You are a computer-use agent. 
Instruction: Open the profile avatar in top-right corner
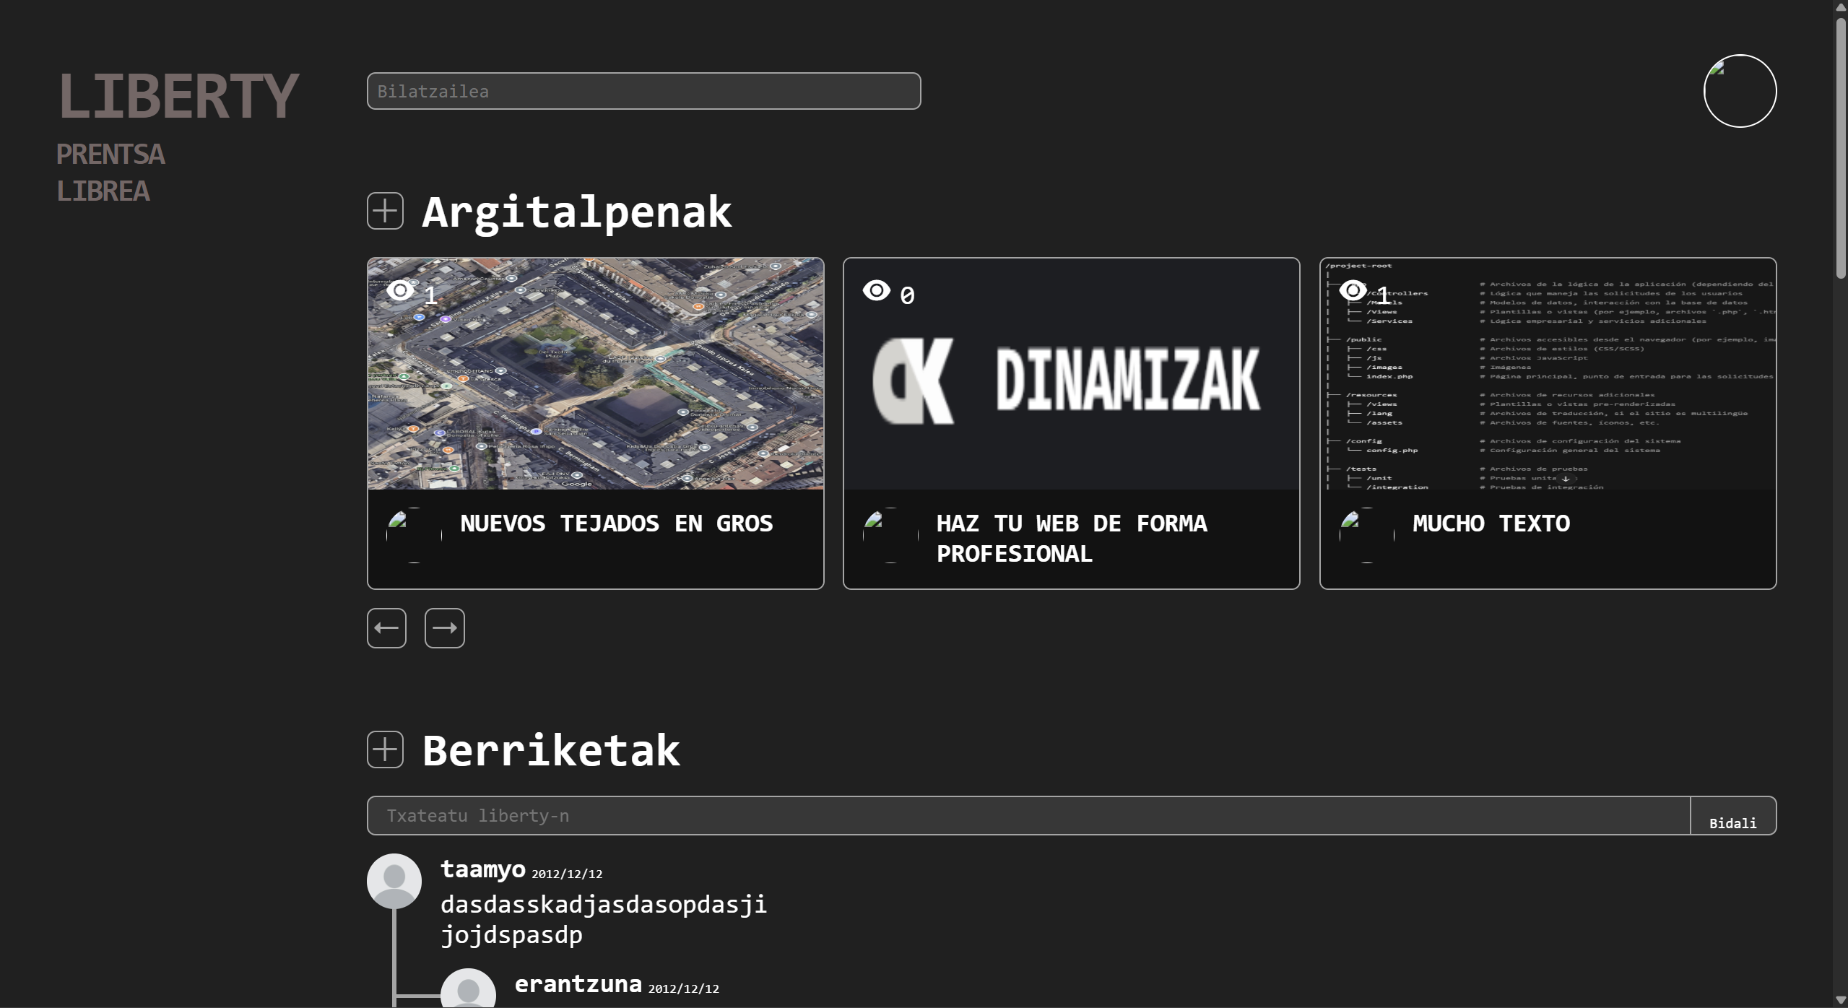pyautogui.click(x=1739, y=91)
